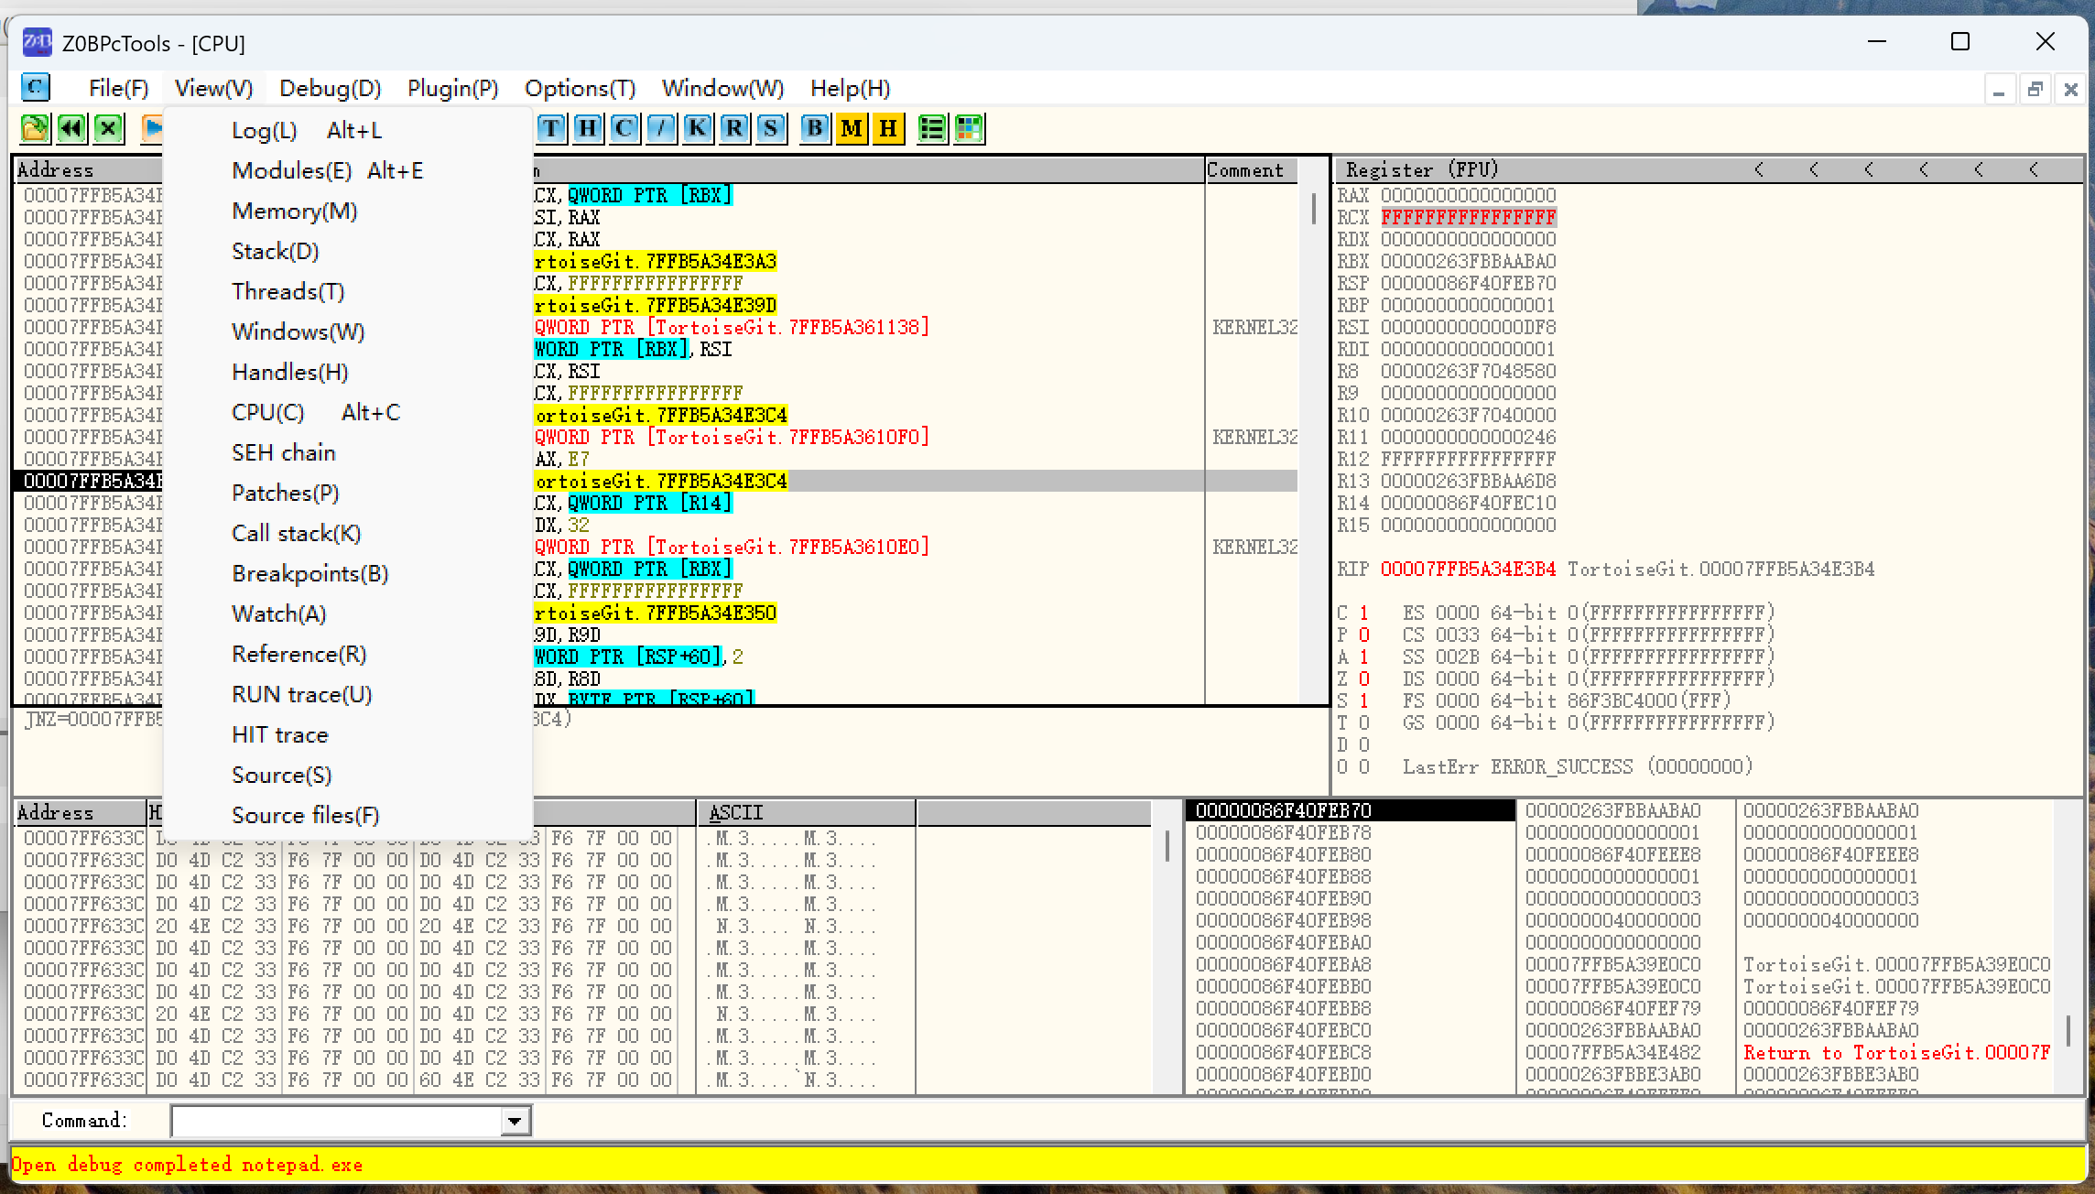Choose Patches(P) from View menu
This screenshot has height=1194, width=2095.
348,493
